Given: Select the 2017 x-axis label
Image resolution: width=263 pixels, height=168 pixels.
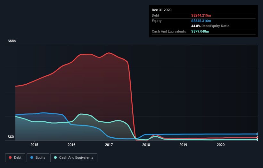Looking at the screenshot, I should tap(109, 145).
